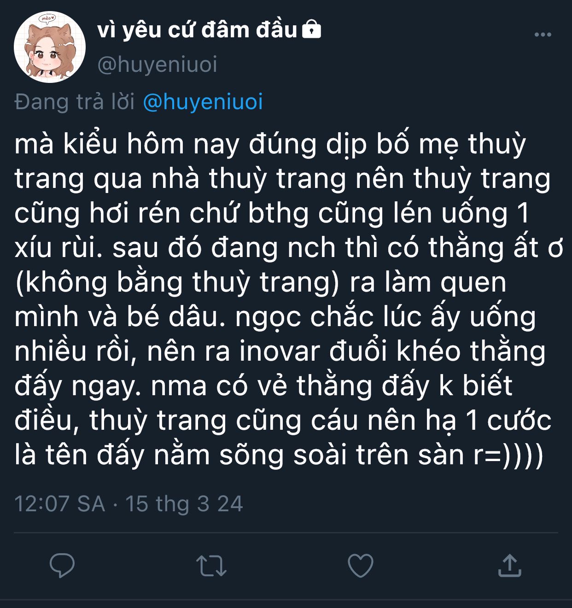Tap the retweet arrows icon

point(211,566)
